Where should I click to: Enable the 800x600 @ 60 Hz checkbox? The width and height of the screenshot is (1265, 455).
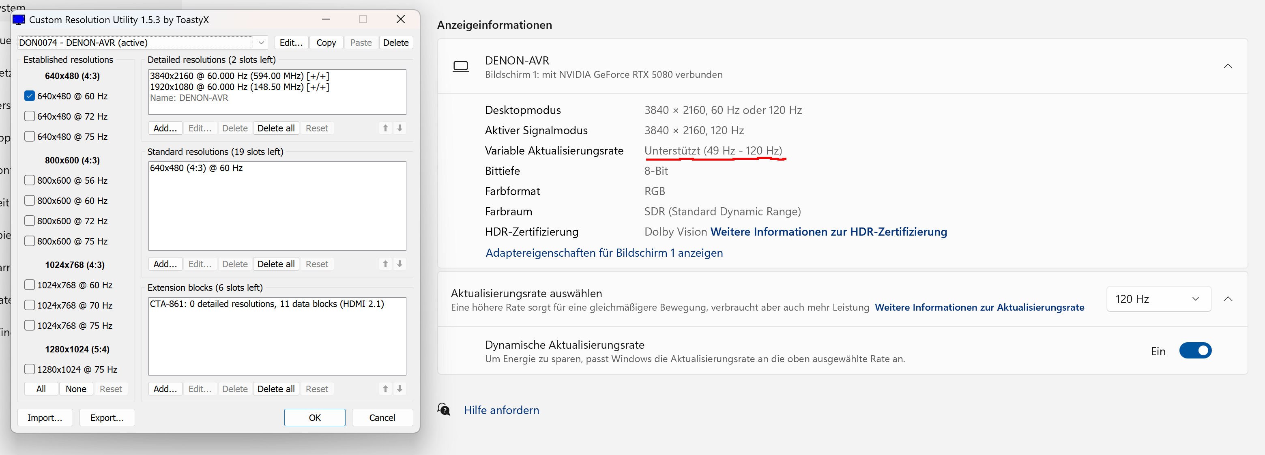(x=30, y=201)
